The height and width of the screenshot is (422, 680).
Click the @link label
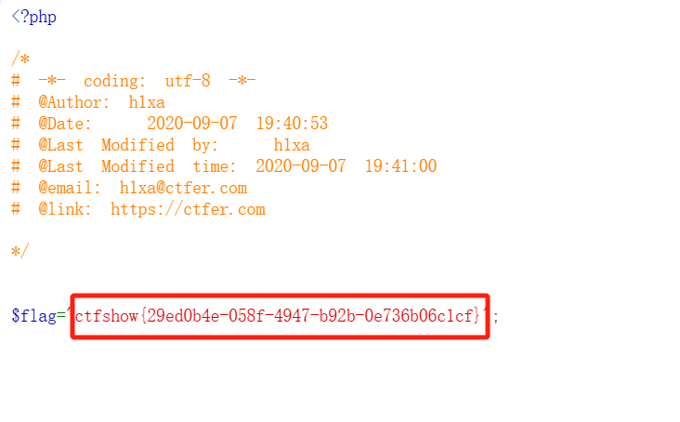65,209
